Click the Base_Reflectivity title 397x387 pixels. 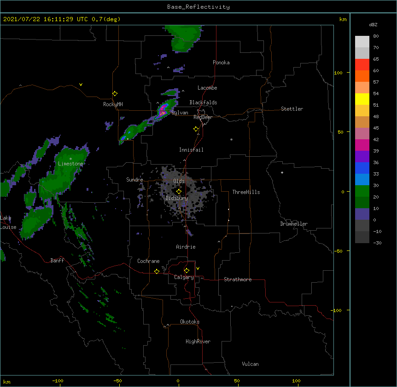[198, 7]
